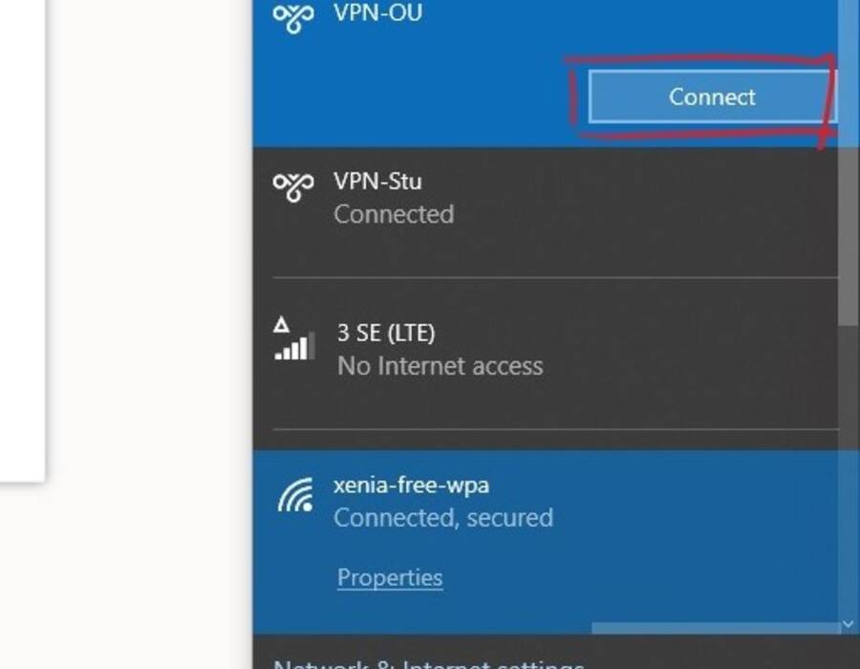
Task: Click the VPN-OU connection icon
Action: (293, 18)
